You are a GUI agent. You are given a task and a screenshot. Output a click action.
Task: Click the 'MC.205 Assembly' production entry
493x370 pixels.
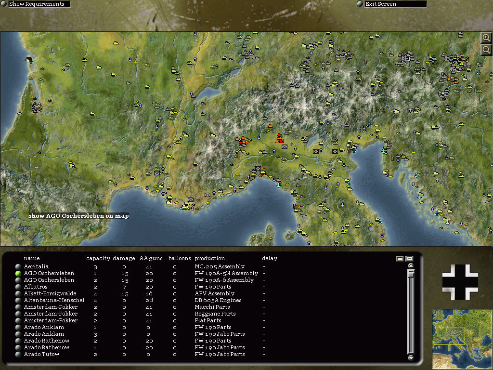tap(220, 266)
